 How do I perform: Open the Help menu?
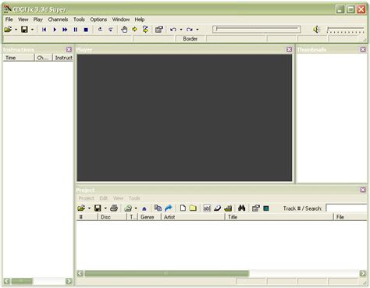click(x=140, y=20)
